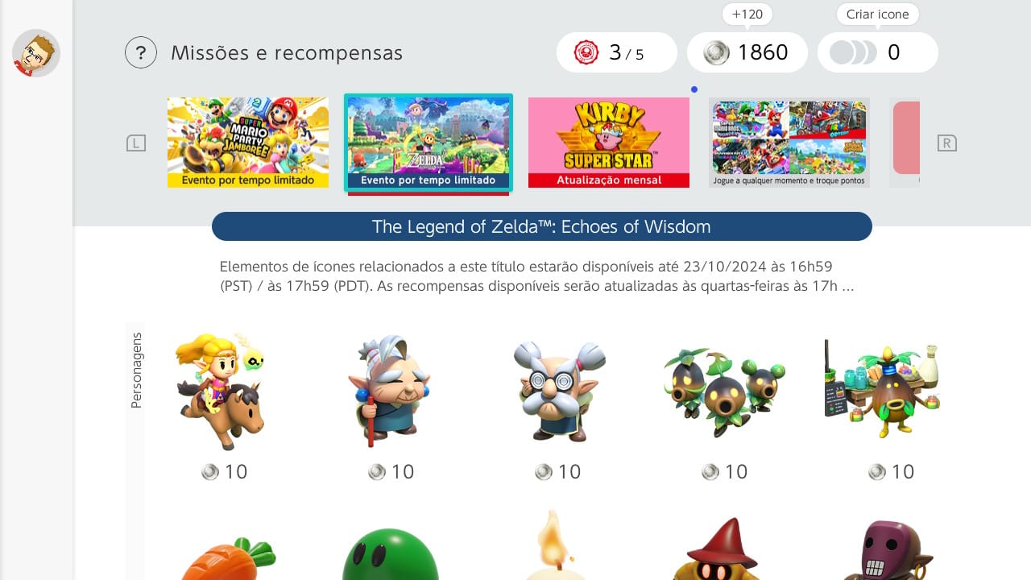Select the carrot item icon

pyautogui.click(x=227, y=556)
